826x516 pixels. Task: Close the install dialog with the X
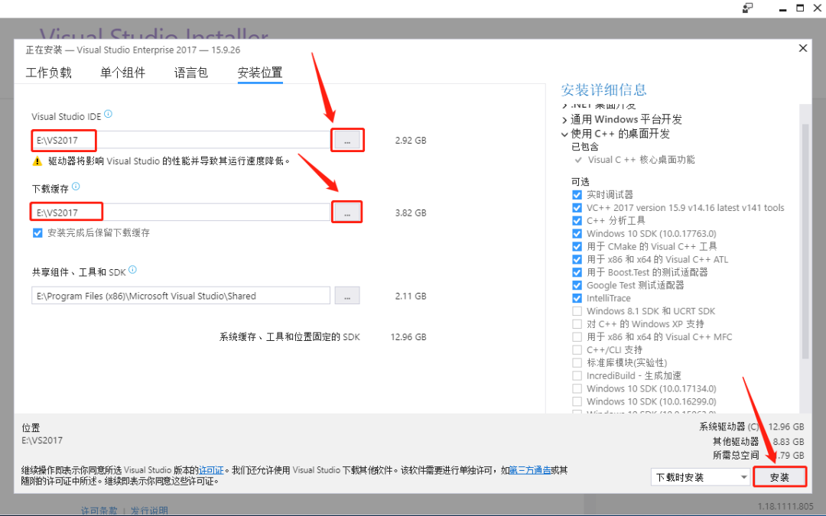pos(803,48)
